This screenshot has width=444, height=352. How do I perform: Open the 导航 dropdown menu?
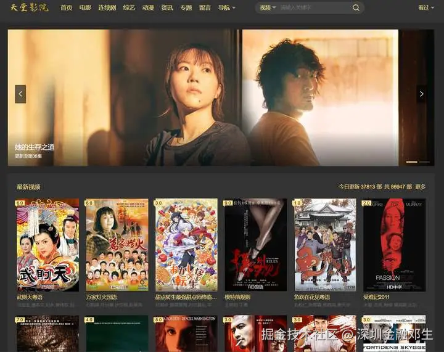pos(226,7)
